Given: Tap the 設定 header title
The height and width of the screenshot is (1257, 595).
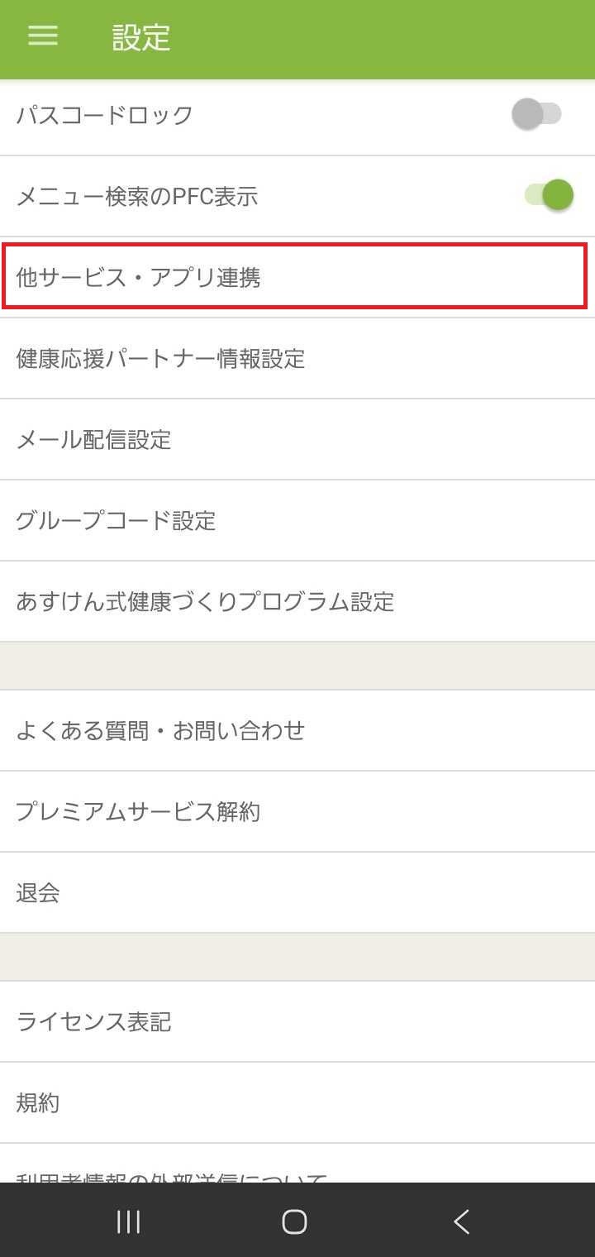Looking at the screenshot, I should click(141, 37).
